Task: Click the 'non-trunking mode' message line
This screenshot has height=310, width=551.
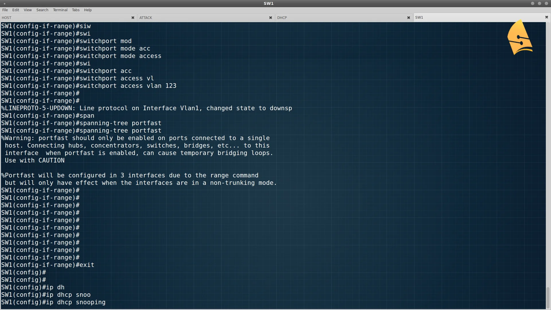Action: [x=141, y=183]
